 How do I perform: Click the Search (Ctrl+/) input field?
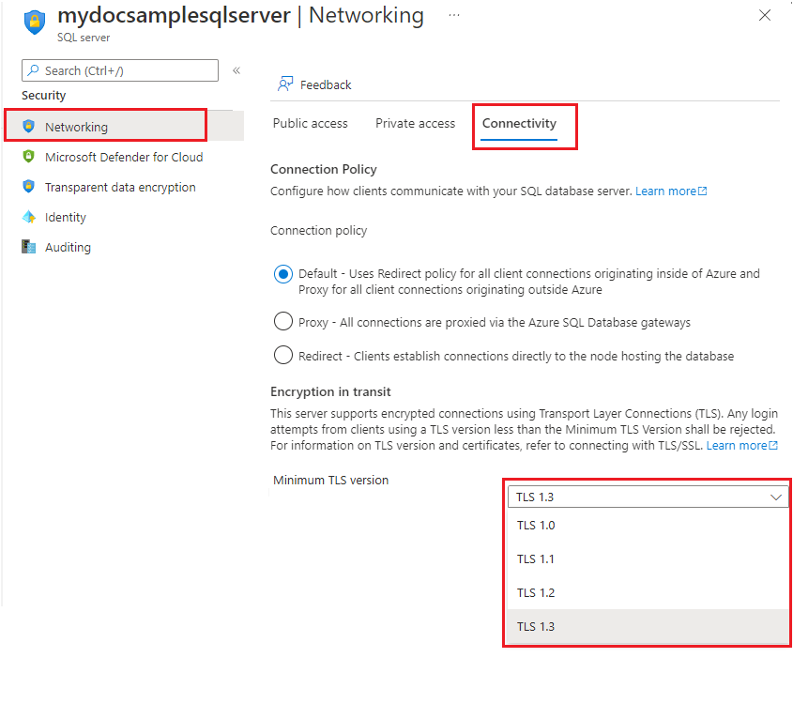point(120,70)
